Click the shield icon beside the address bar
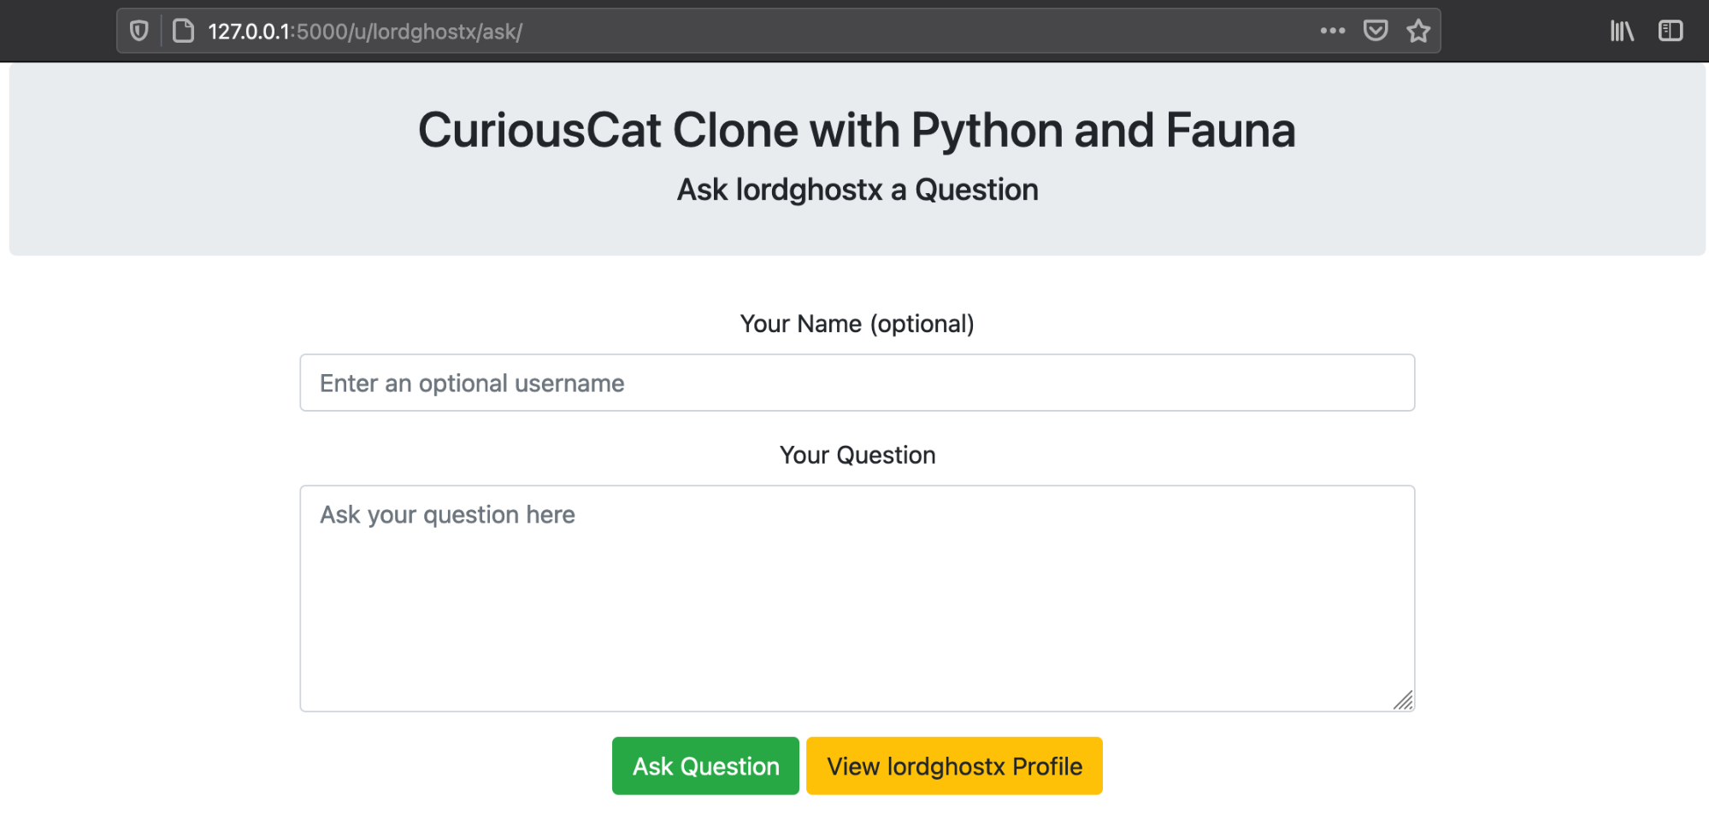 click(x=138, y=30)
